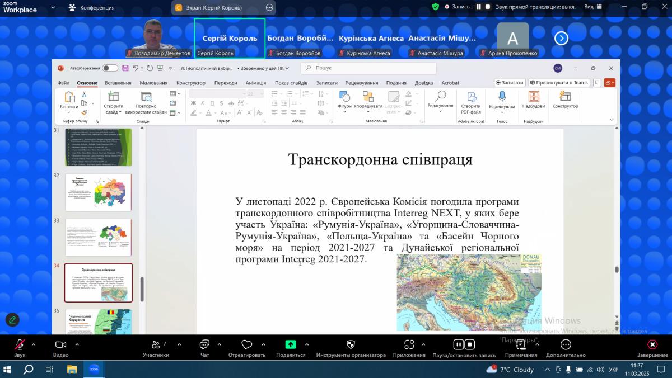Viewport: 672px width, 378px height.
Task: Open Zoom Chat panel (Чат)
Action: click(204, 345)
